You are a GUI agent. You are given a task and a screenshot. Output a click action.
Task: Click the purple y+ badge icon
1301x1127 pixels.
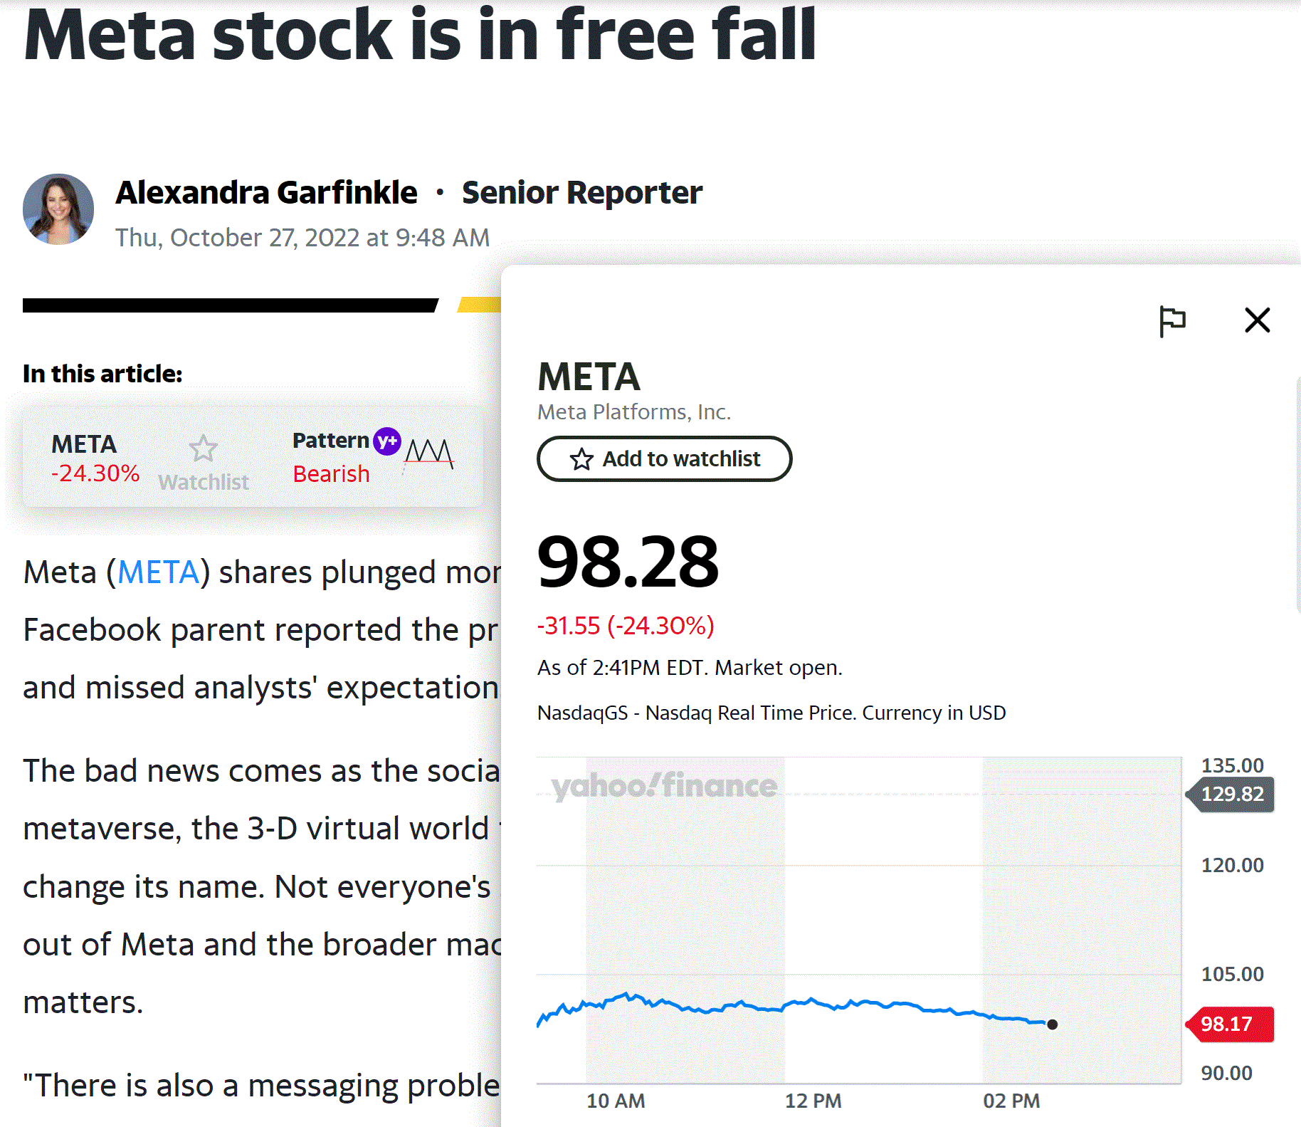tap(387, 441)
